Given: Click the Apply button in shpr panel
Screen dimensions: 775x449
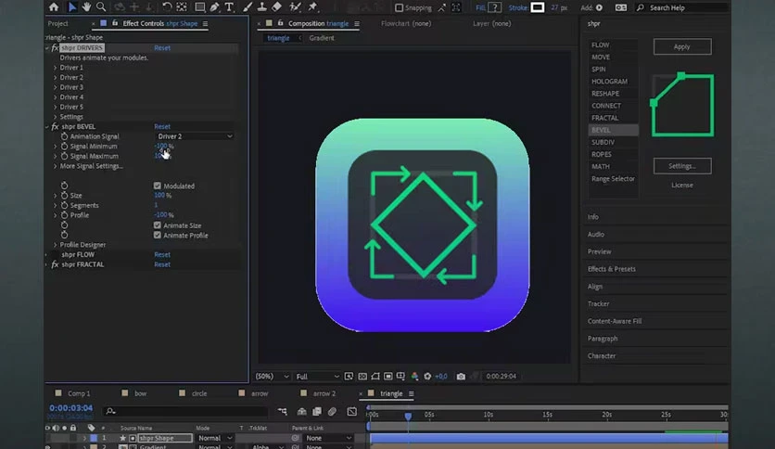Looking at the screenshot, I should (682, 46).
